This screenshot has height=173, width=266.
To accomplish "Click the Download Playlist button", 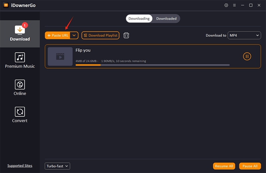I will 100,35.
